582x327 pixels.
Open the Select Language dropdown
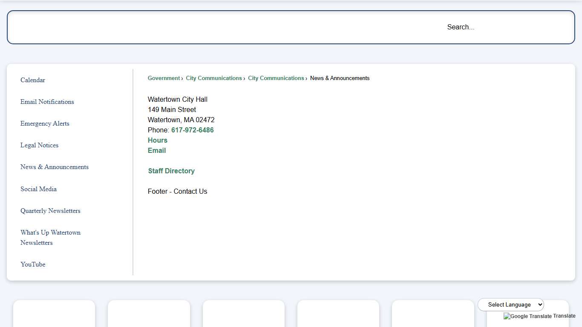(510, 305)
